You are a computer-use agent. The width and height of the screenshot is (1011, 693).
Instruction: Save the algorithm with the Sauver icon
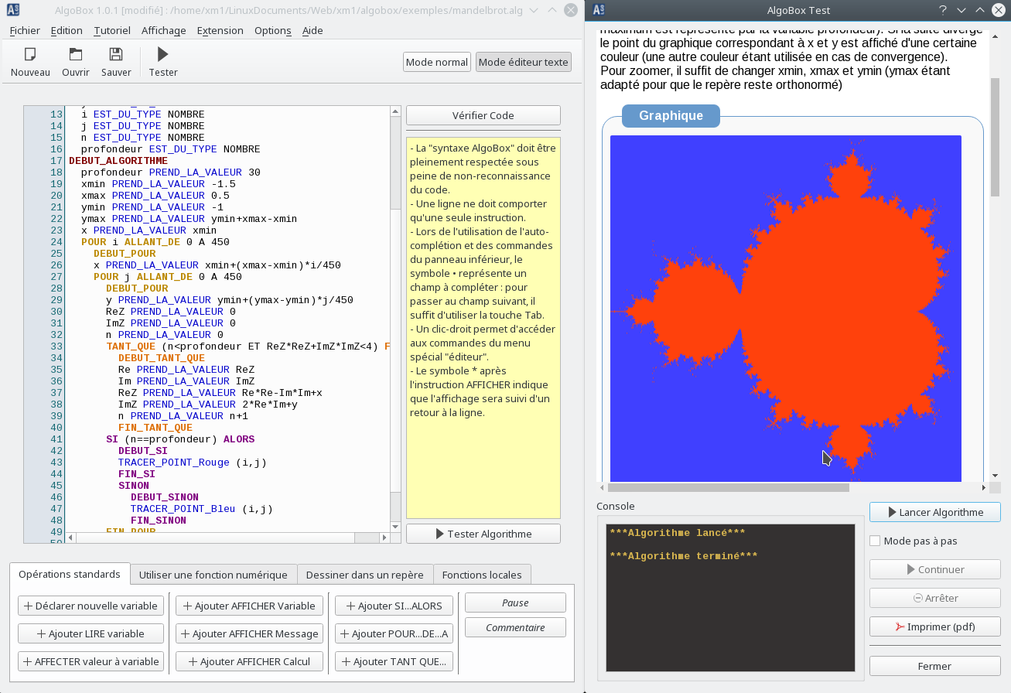coord(116,55)
